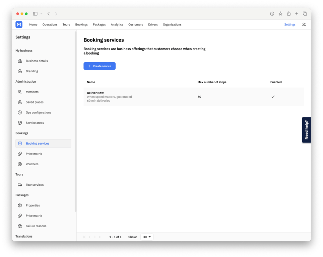
Task: Sort by the Name column header
Action: (91, 82)
